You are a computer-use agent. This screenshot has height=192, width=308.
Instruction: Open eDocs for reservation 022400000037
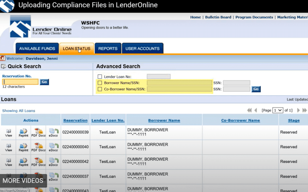coord(53,177)
